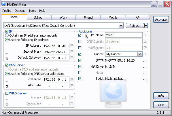Image resolution: width=172 pixels, height=116 pixels.
Task: Open the Options menu
Action: pos(20,11)
